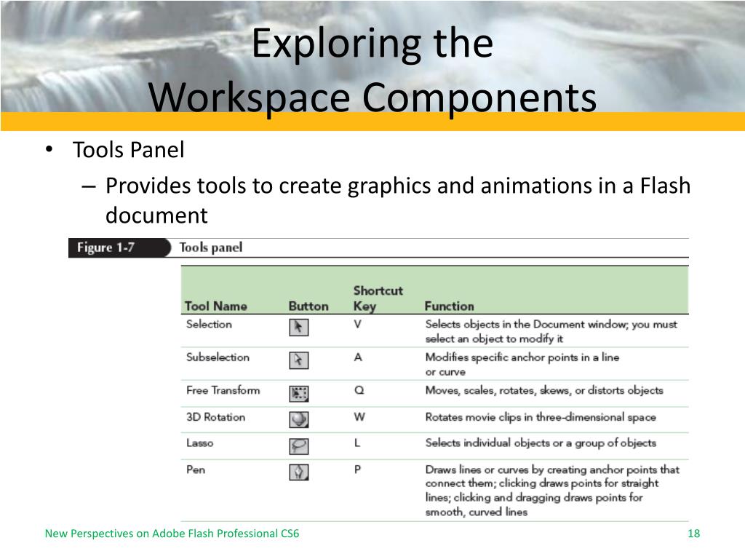The width and height of the screenshot is (745, 559).
Task: Click the 'Function' column header
Action: coord(449,306)
